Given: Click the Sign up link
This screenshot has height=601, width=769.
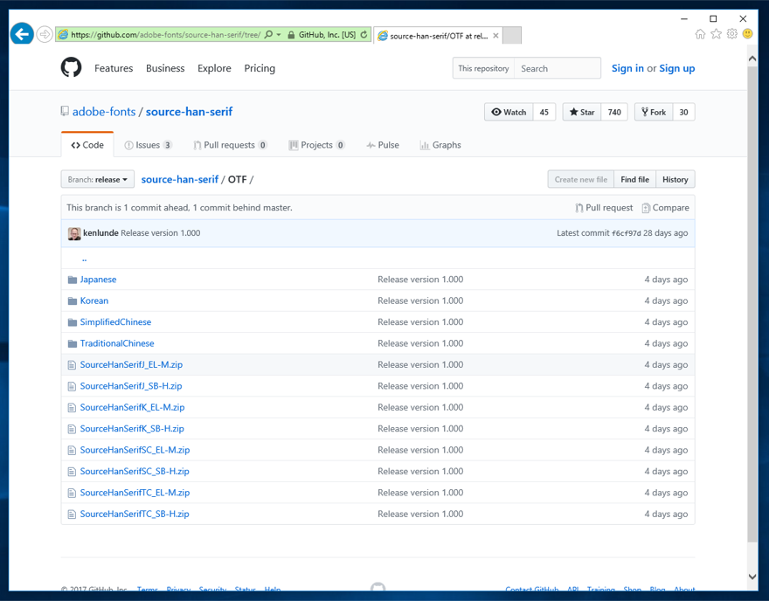Looking at the screenshot, I should coord(676,68).
